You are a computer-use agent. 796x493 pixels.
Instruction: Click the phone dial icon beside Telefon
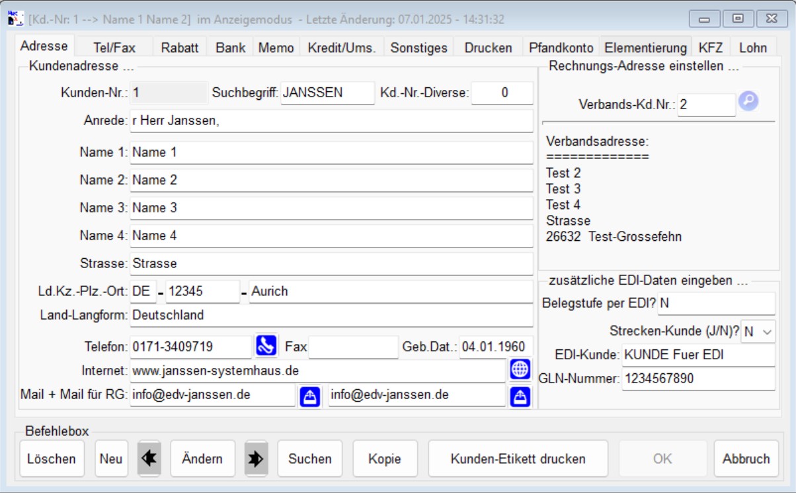pos(266,346)
